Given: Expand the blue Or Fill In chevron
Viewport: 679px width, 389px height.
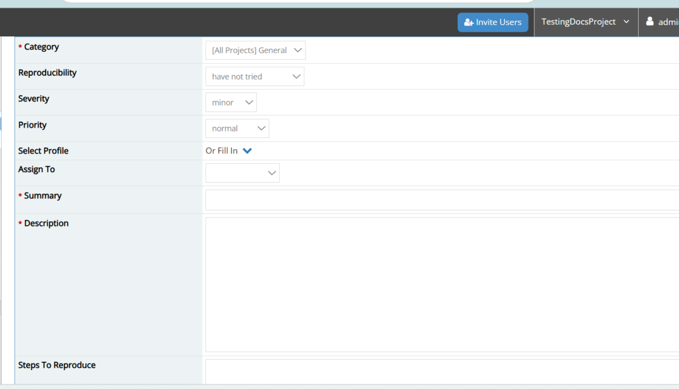Looking at the screenshot, I should click(247, 151).
